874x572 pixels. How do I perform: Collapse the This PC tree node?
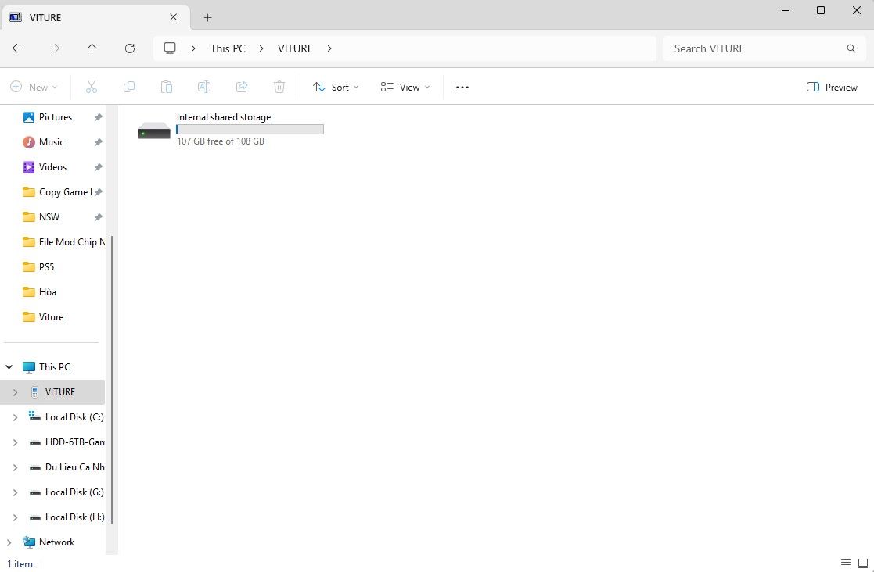pos(9,366)
